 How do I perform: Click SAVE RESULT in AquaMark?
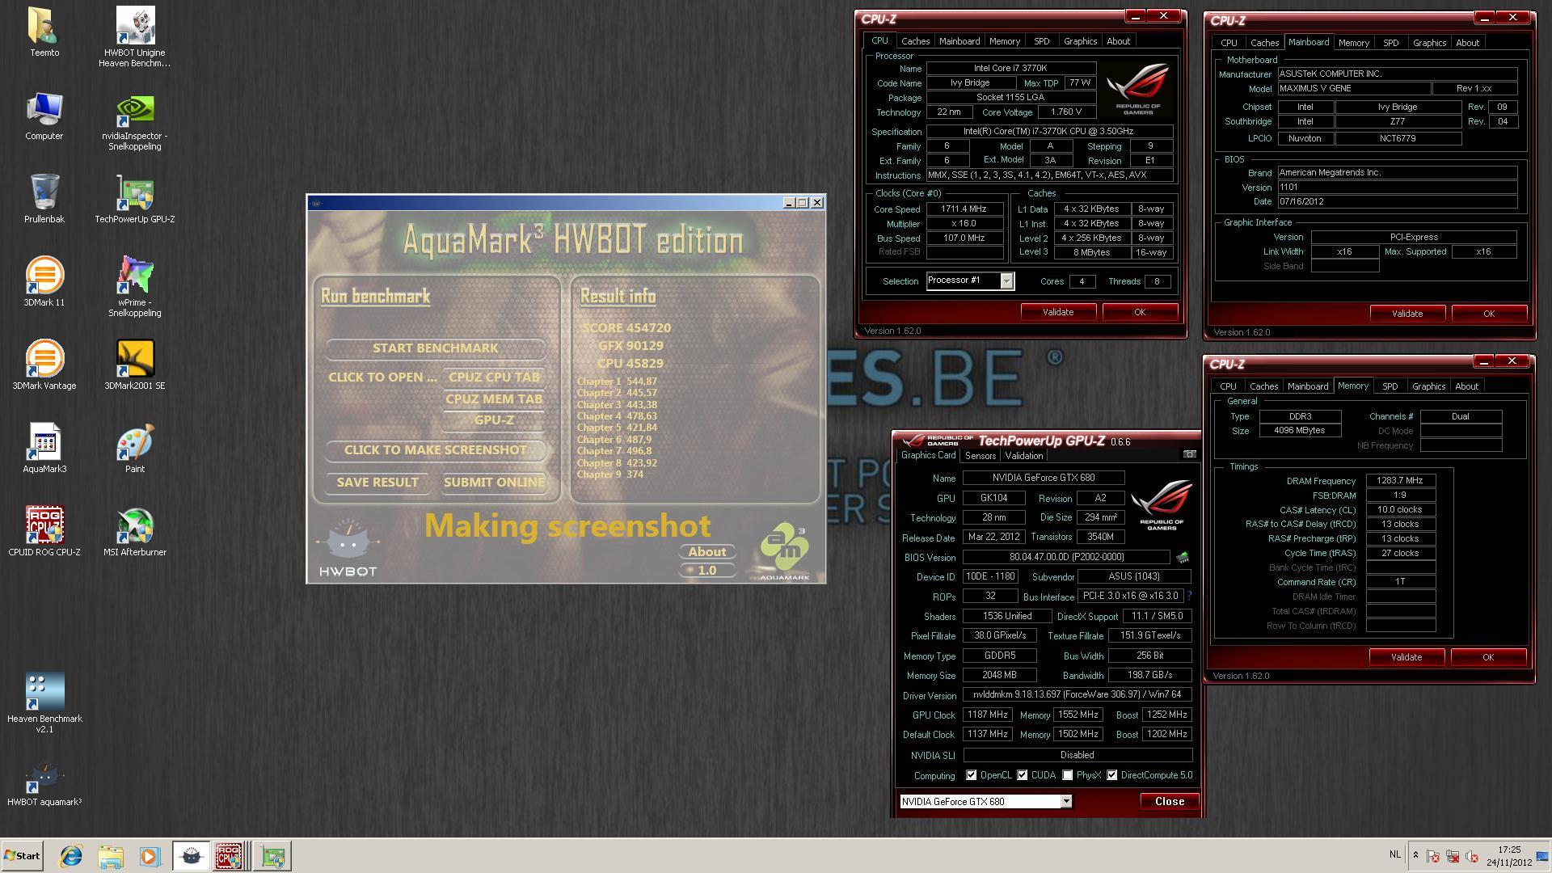pos(377,482)
